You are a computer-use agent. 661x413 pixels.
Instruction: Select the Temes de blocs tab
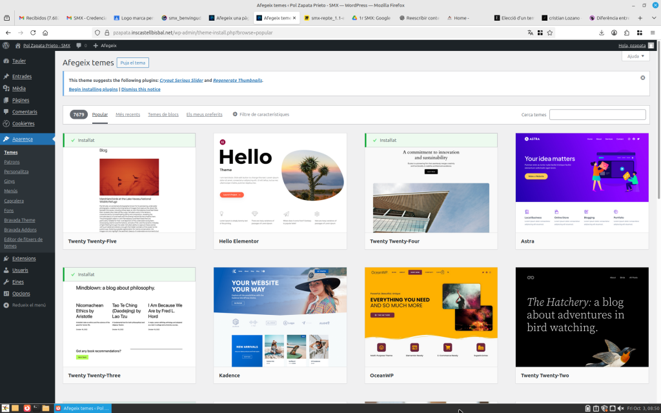click(163, 114)
